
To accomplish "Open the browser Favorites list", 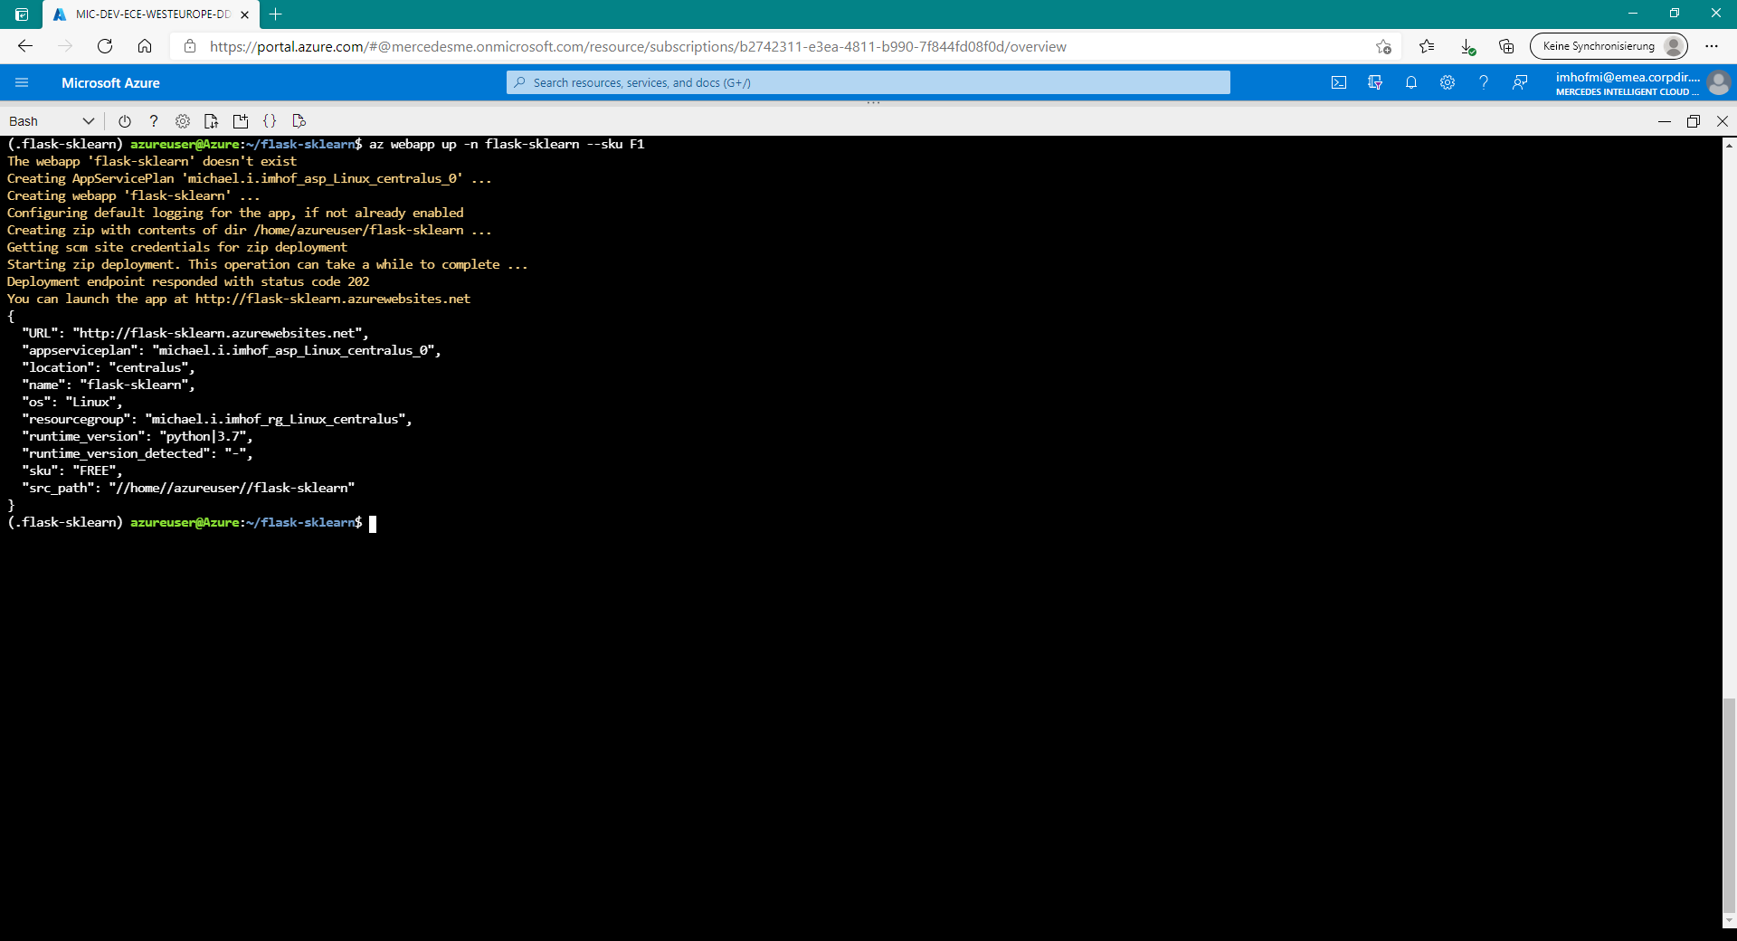I will (1427, 46).
